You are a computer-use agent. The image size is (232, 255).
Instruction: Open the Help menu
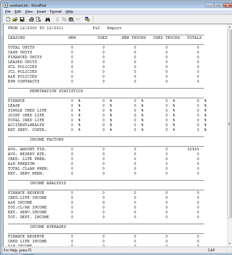click(69, 12)
